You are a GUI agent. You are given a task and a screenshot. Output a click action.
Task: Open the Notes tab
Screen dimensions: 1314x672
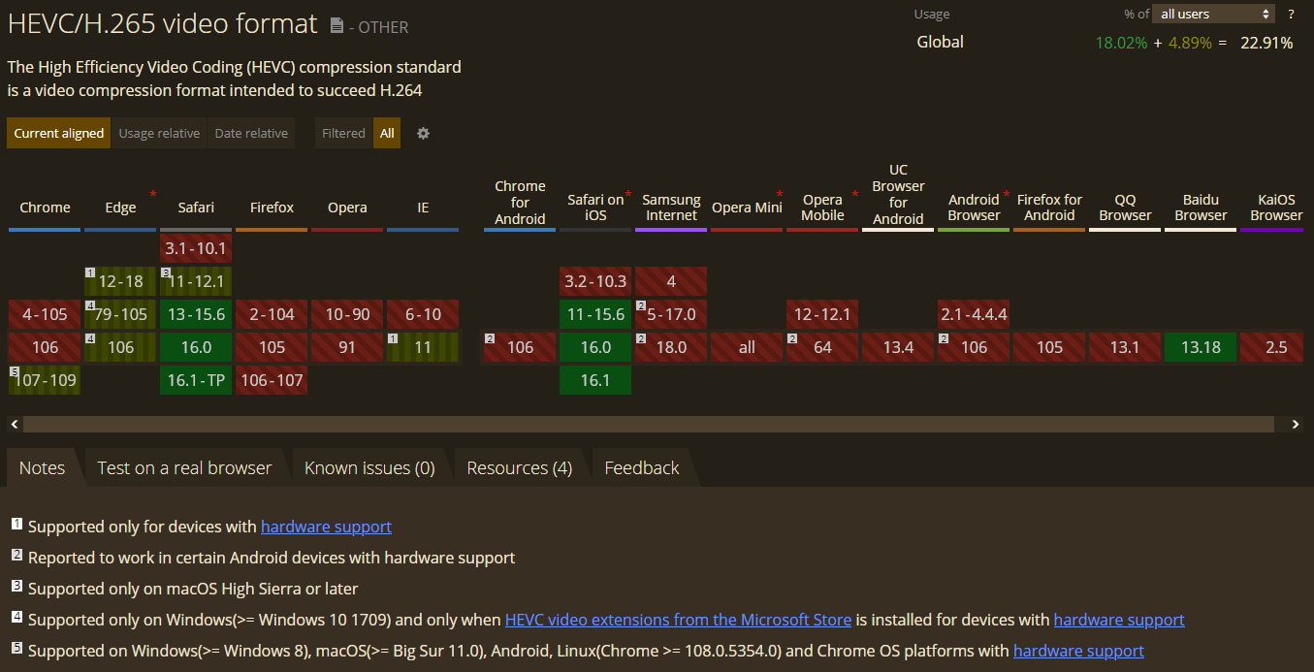point(42,467)
